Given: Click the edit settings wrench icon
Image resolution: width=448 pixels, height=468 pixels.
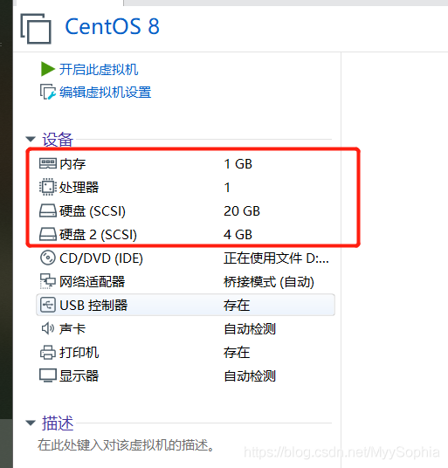Looking at the screenshot, I should 48,92.
